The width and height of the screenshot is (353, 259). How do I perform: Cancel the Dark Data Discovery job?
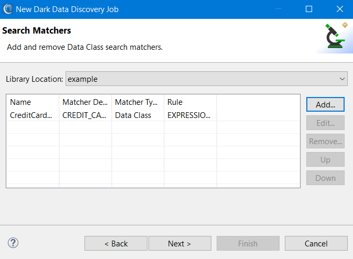316,243
